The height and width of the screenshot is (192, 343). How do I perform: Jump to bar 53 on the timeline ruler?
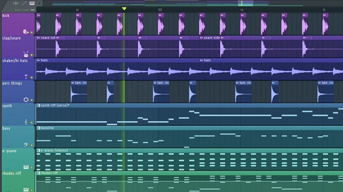pos(160,10)
